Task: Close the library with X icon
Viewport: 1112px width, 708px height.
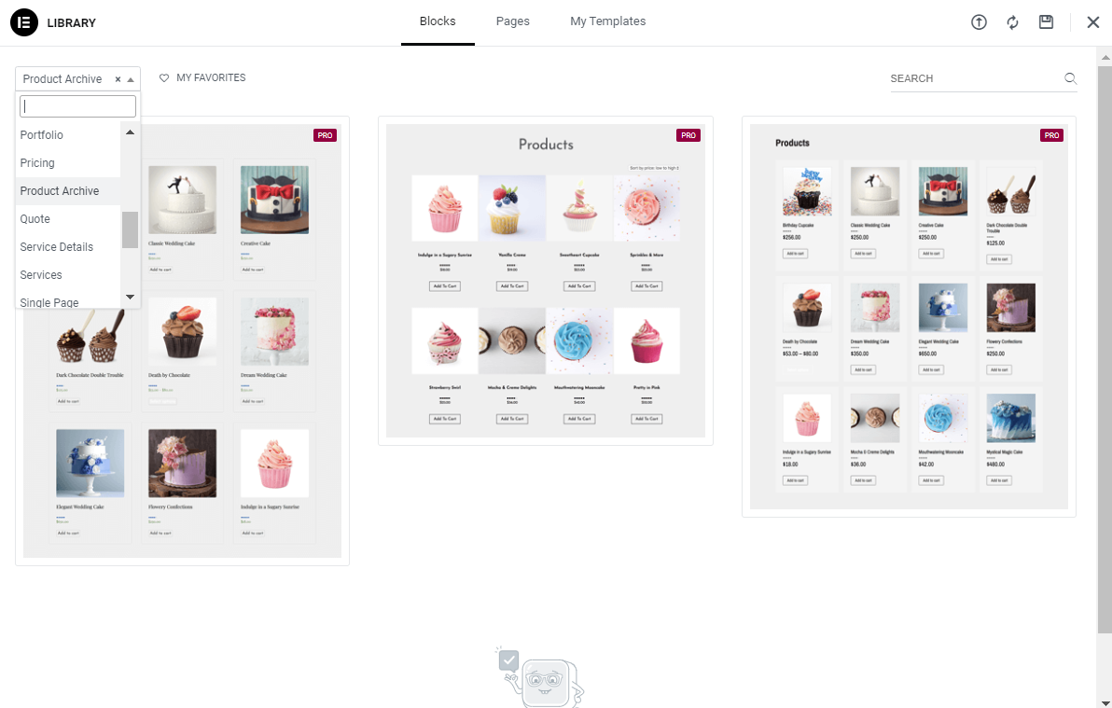Action: [1092, 22]
